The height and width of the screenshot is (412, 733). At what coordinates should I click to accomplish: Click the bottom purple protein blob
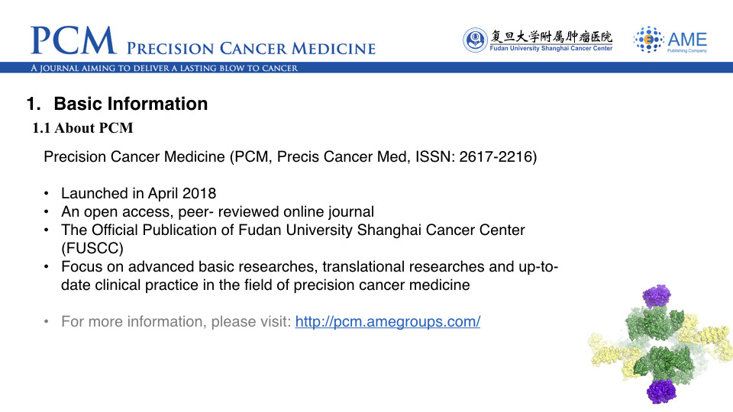(x=661, y=391)
